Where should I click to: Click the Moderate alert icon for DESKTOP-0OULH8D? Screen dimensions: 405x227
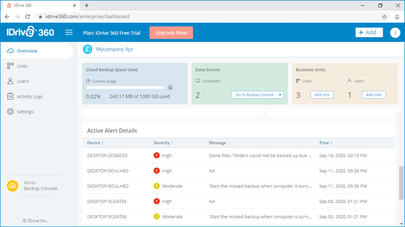156,186
